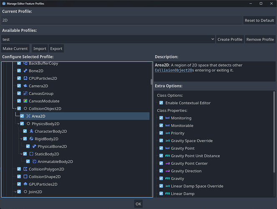This screenshot has height=209, width=277.
Task: Confirm the dialog with OK button
Action: point(138,204)
